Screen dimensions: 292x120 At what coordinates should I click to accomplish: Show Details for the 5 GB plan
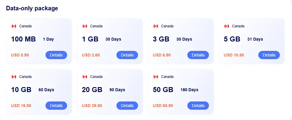click(269, 55)
